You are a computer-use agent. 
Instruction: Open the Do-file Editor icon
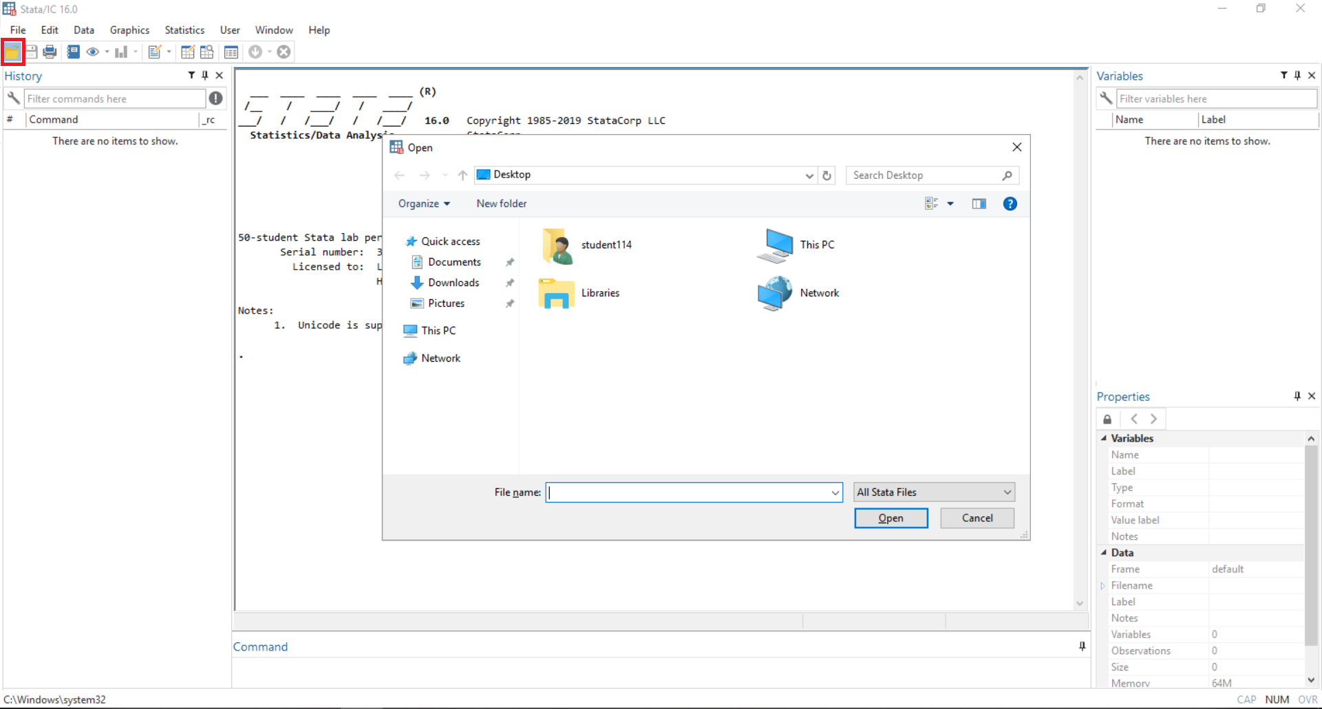coord(155,52)
